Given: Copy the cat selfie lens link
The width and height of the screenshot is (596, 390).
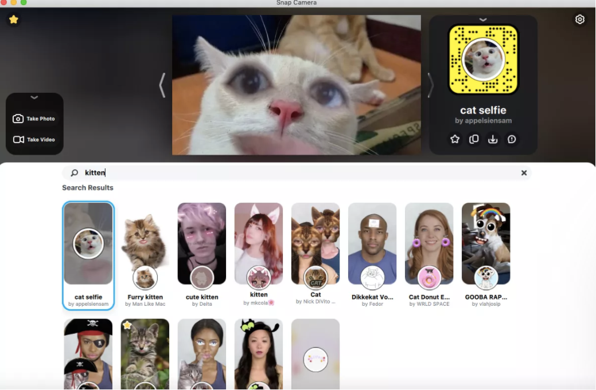Looking at the screenshot, I should [474, 139].
